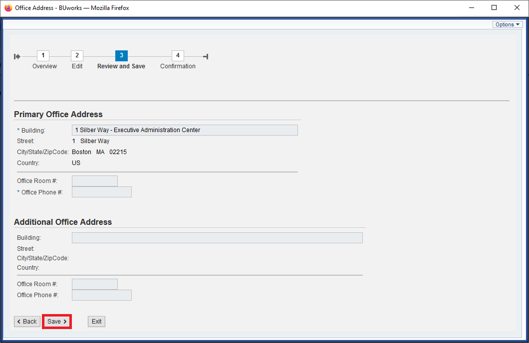Select step 3 Review and Save
529x343 pixels.
pyautogui.click(x=121, y=56)
